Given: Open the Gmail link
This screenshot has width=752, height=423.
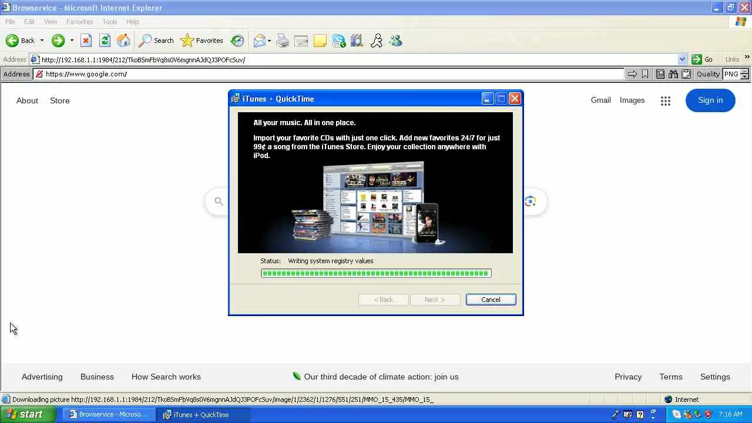Looking at the screenshot, I should click(600, 100).
